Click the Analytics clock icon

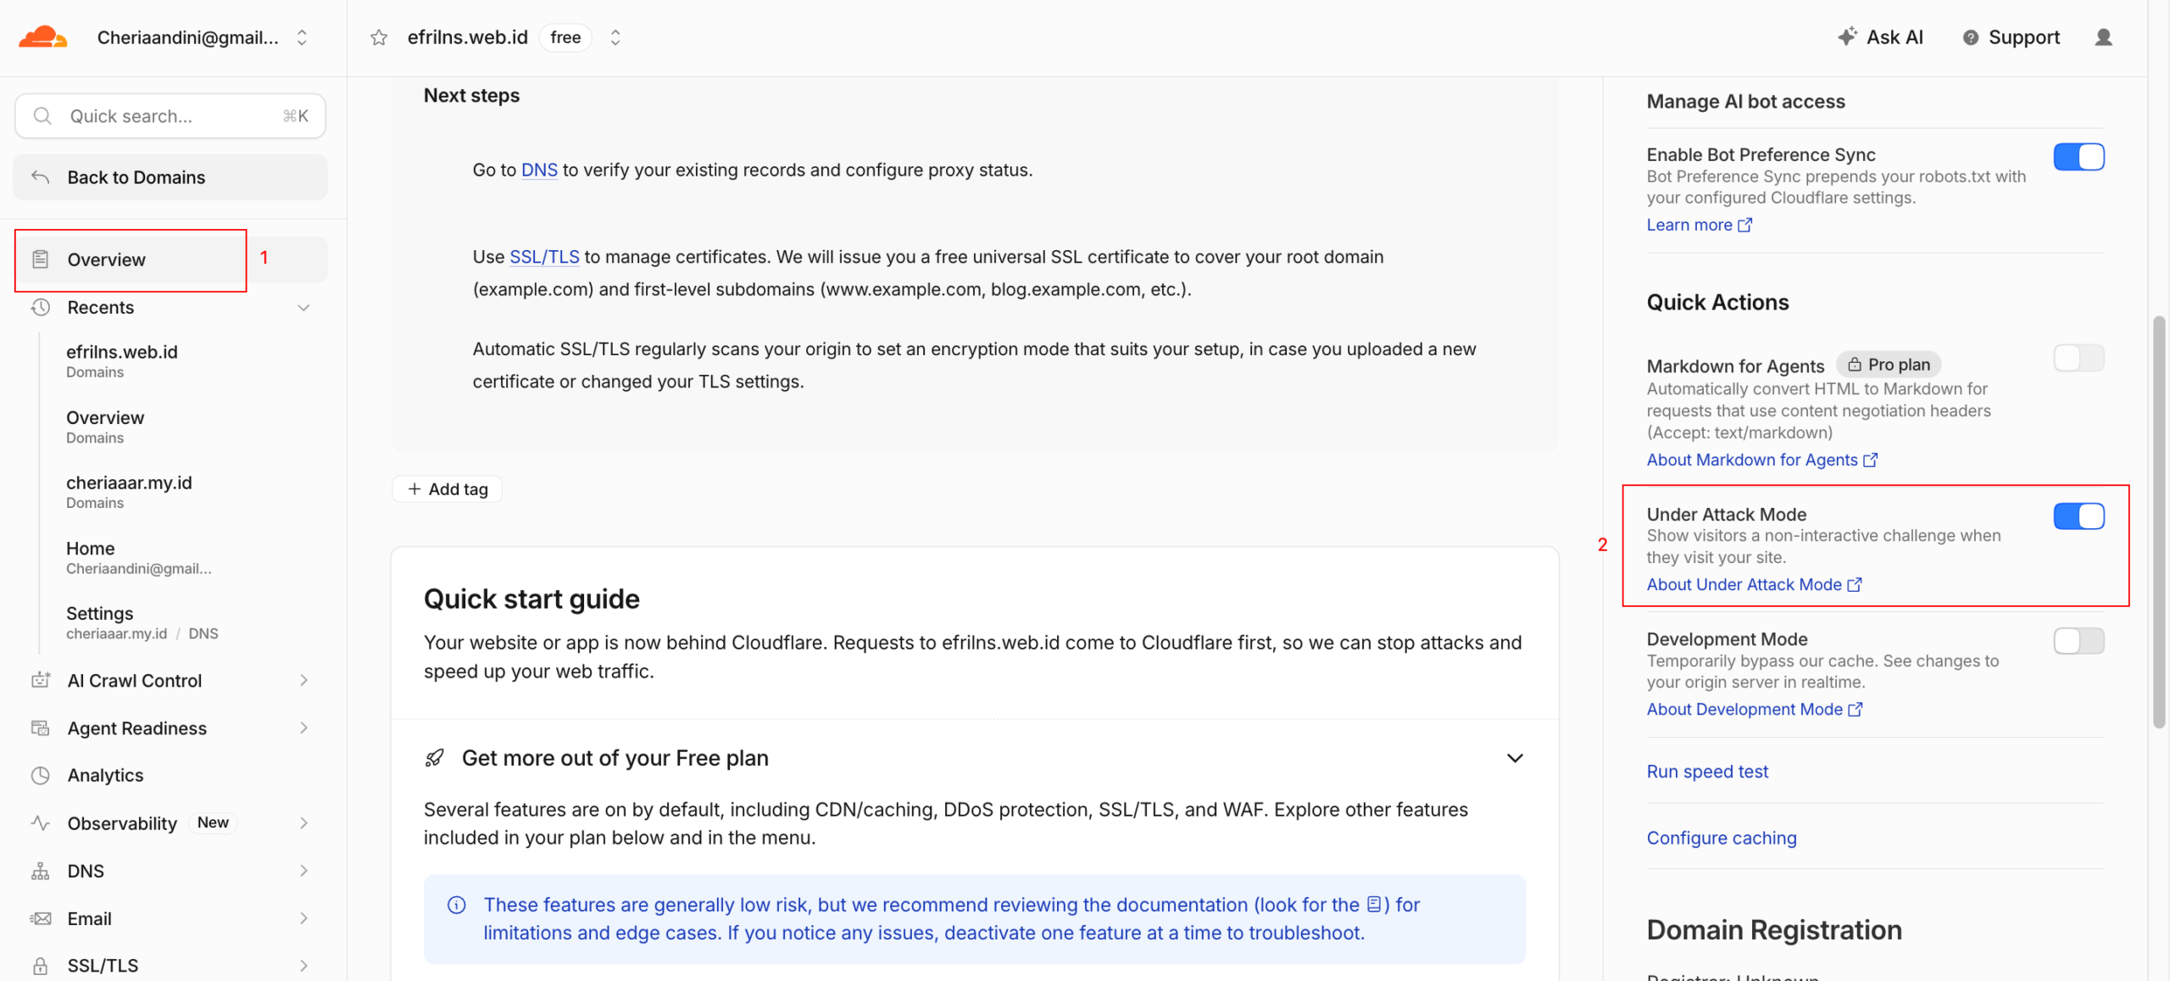click(x=40, y=775)
